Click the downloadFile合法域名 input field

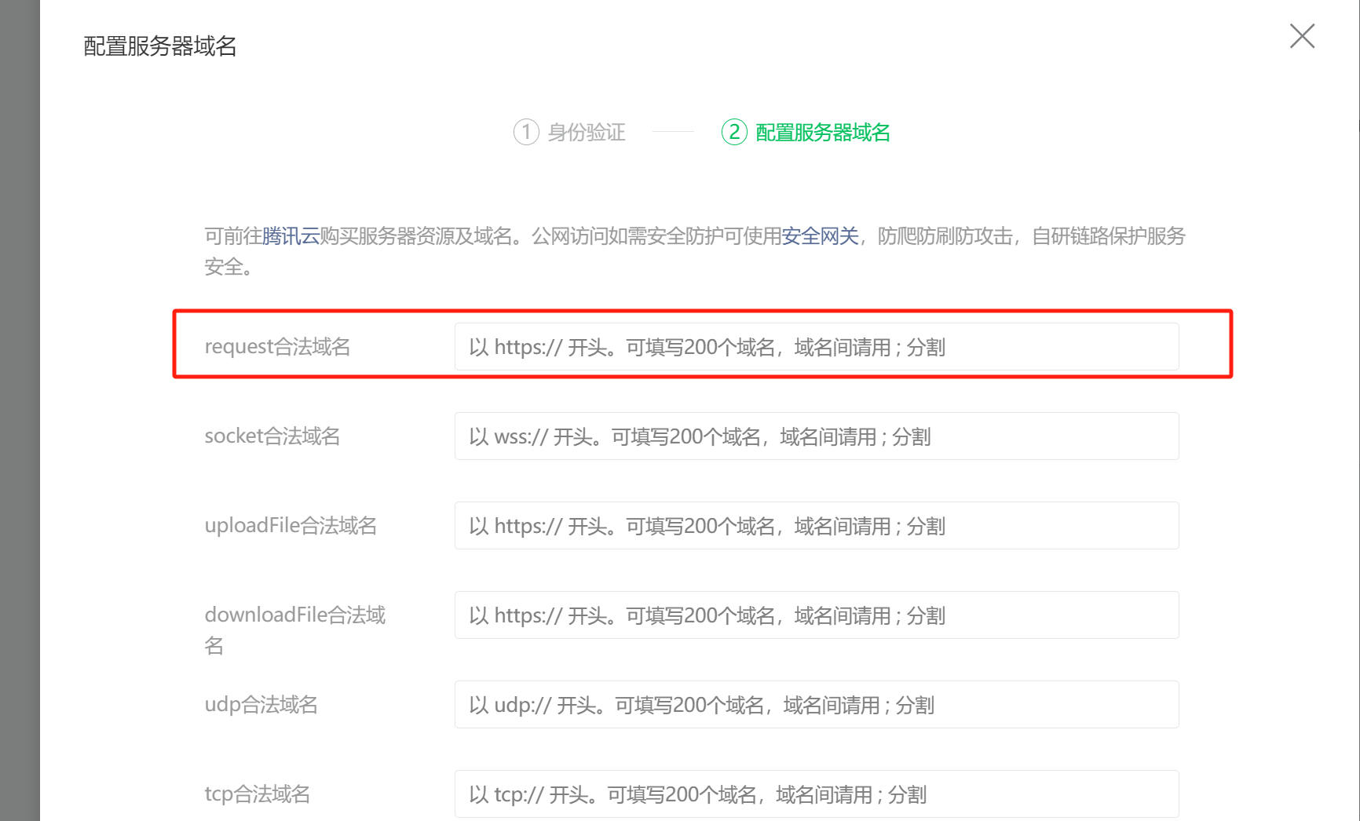coord(817,615)
